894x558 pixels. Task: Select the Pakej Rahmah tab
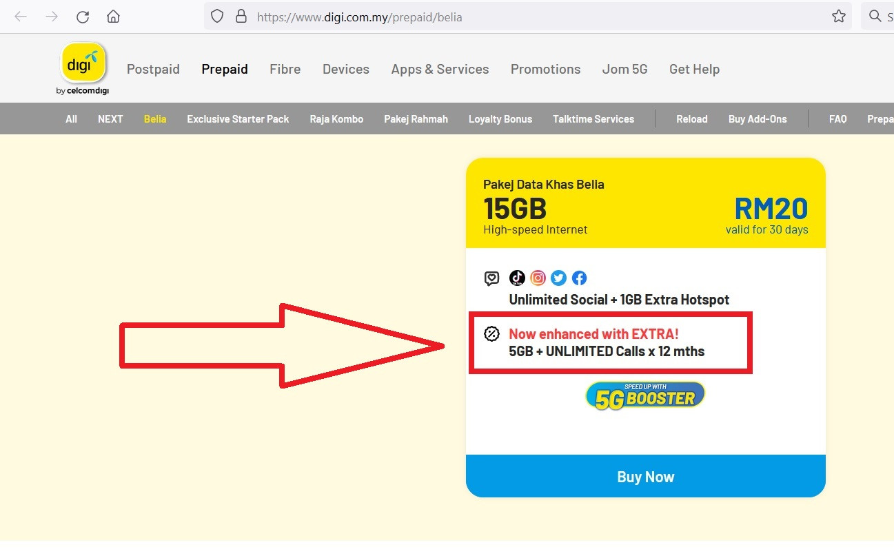[416, 119]
